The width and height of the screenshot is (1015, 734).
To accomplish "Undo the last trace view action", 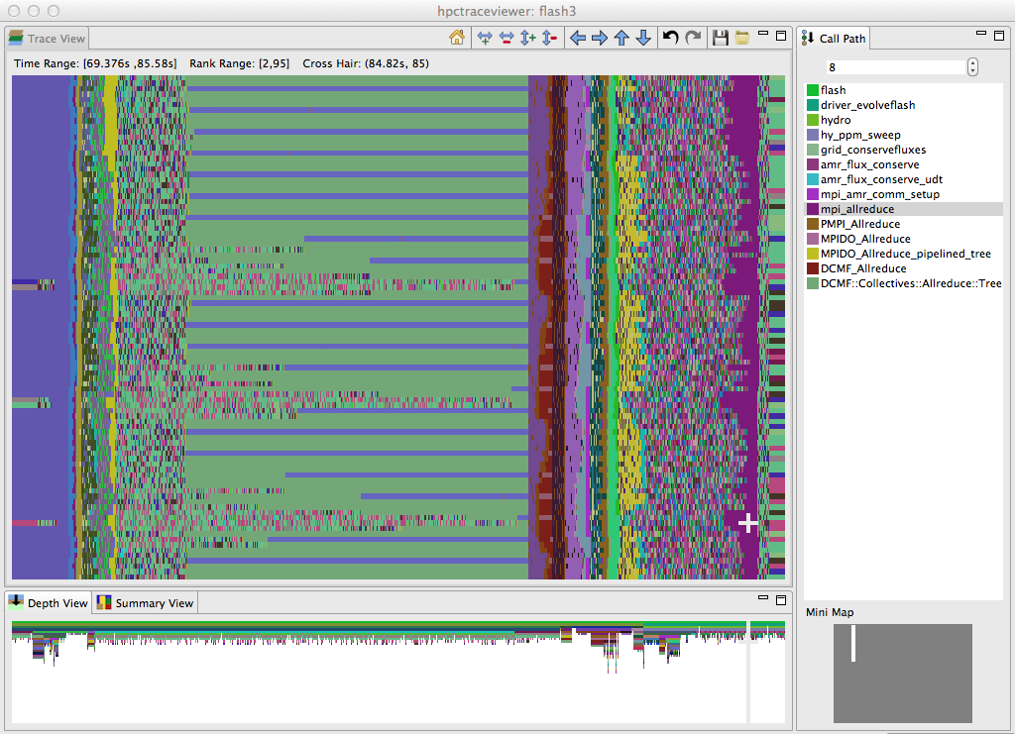I will [x=671, y=39].
